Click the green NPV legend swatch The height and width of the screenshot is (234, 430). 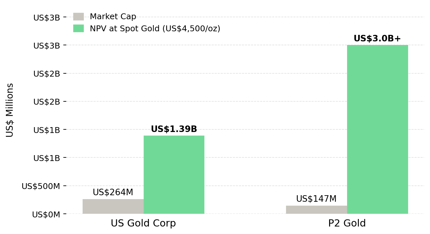point(78,28)
